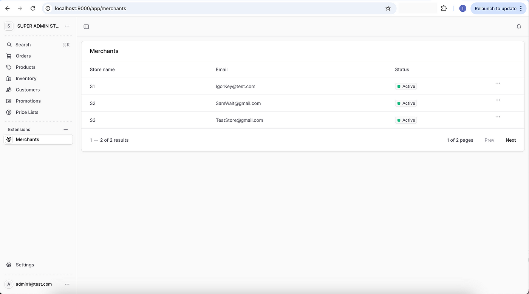This screenshot has width=529, height=294.
Task: Reload the page with refresh icon
Action: [33, 8]
